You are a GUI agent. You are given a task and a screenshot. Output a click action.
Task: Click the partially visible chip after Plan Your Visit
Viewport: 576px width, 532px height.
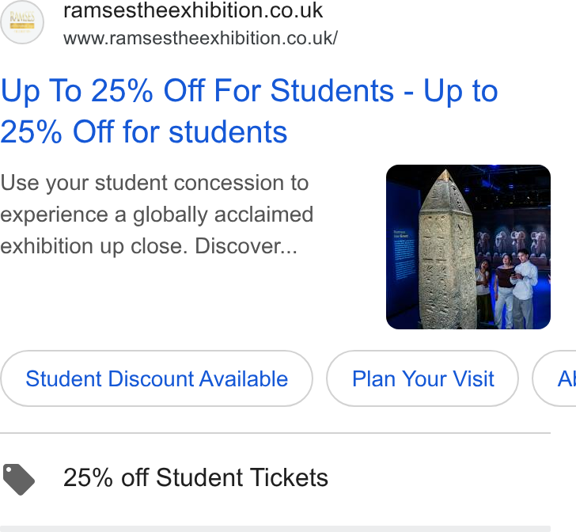(555, 378)
